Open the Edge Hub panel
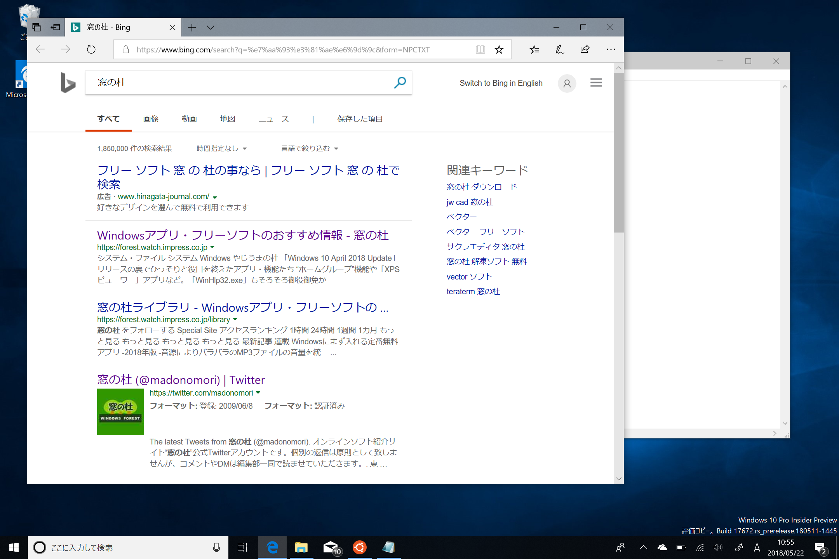Image resolution: width=839 pixels, height=559 pixels. coord(534,49)
